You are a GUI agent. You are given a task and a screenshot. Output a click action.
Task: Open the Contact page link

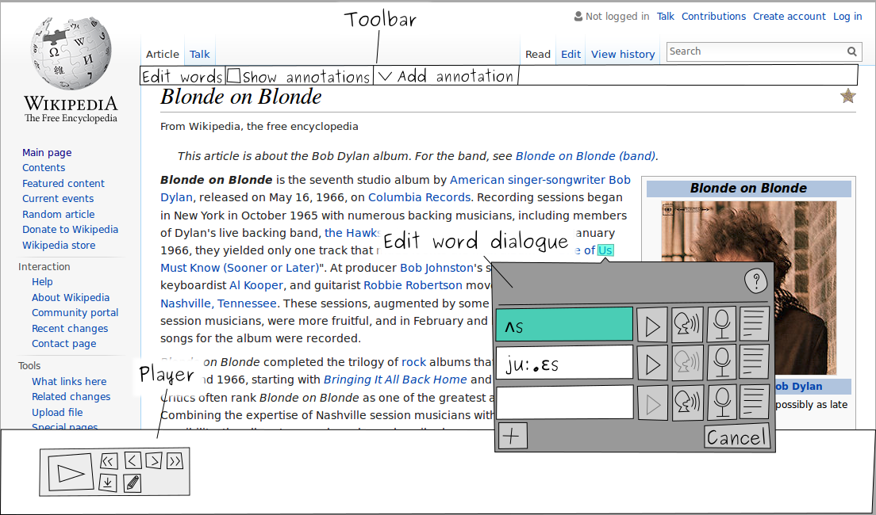coord(63,343)
